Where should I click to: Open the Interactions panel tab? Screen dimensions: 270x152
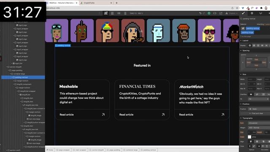[261, 13]
